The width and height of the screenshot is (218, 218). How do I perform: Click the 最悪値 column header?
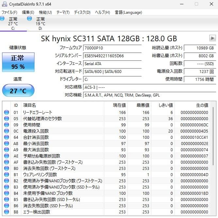click(x=140, y=105)
